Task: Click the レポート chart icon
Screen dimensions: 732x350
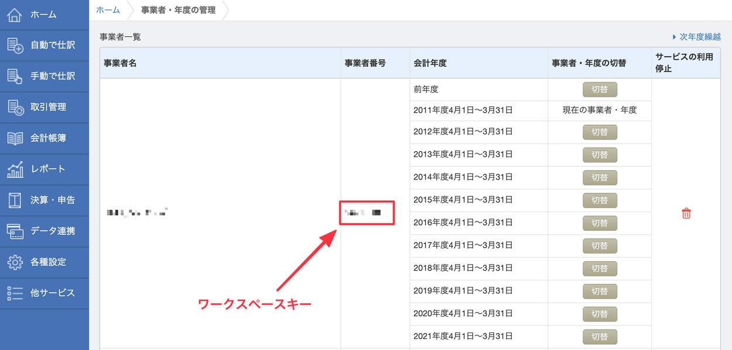Action: [x=15, y=169]
